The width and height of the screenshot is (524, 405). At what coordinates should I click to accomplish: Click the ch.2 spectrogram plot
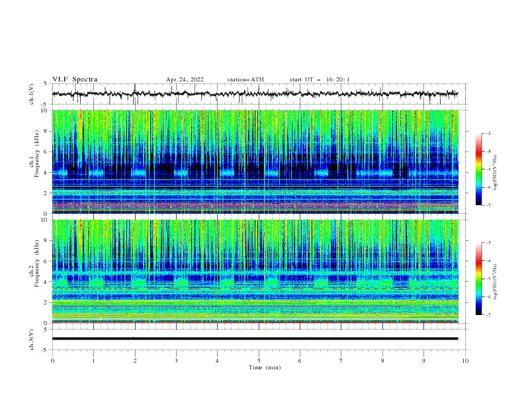[x=255, y=271]
